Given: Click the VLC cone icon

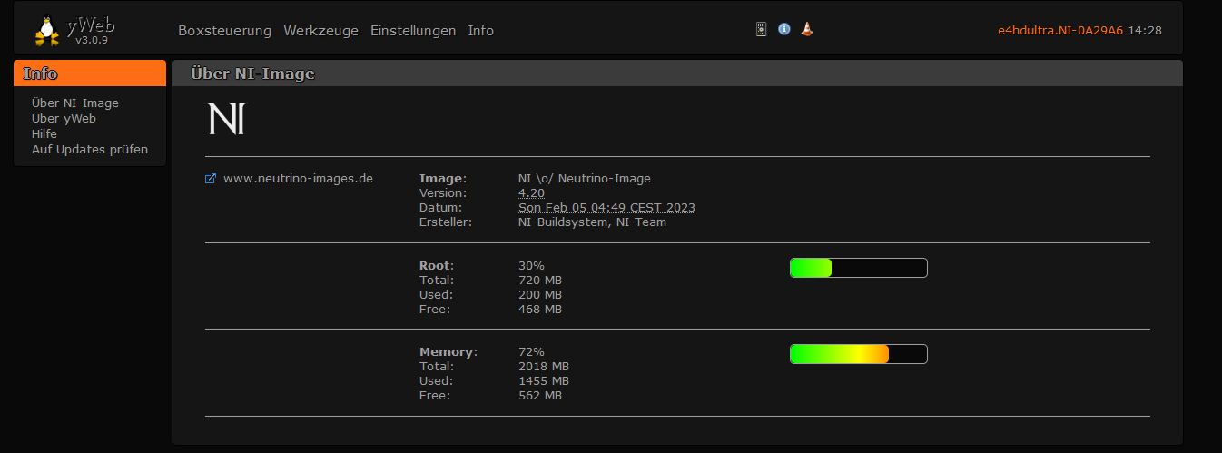Looking at the screenshot, I should click(807, 29).
